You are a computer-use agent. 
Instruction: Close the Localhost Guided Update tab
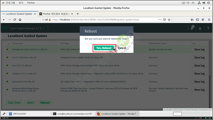pyautogui.click(x=35, y=14)
